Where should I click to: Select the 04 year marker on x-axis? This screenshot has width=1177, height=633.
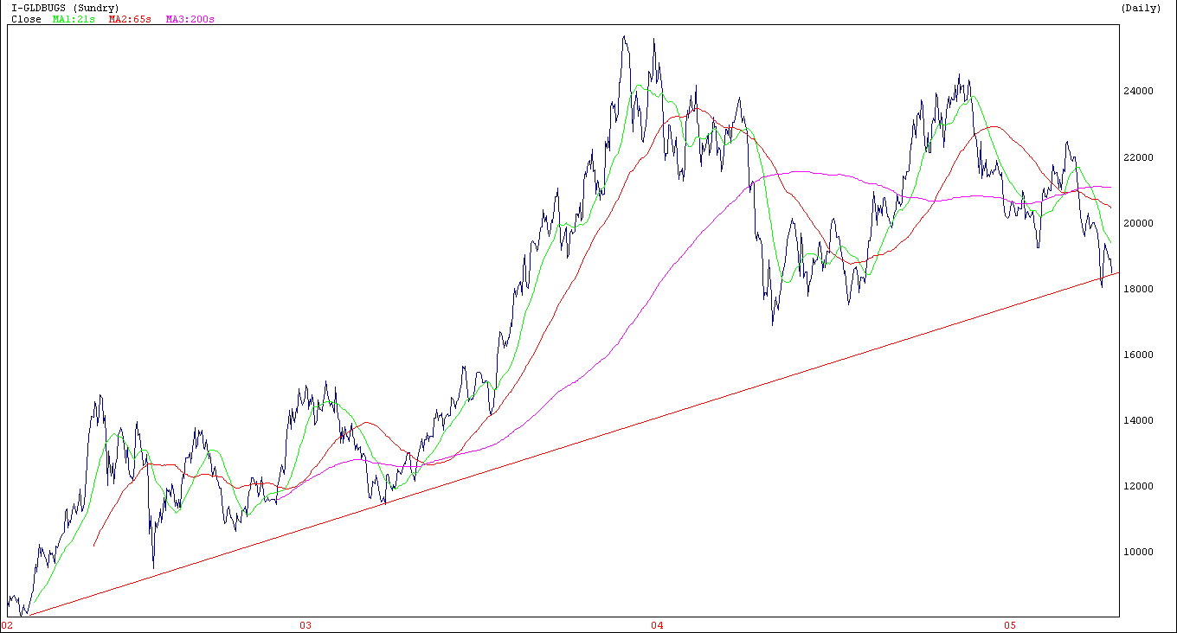pos(657,625)
